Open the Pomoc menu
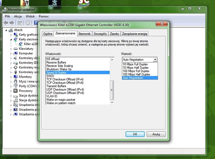Screen dimensions: 215x159 pyautogui.click(x=44, y=17)
